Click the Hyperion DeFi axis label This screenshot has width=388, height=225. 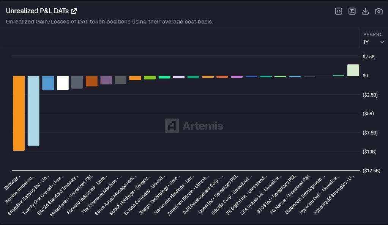(319, 195)
